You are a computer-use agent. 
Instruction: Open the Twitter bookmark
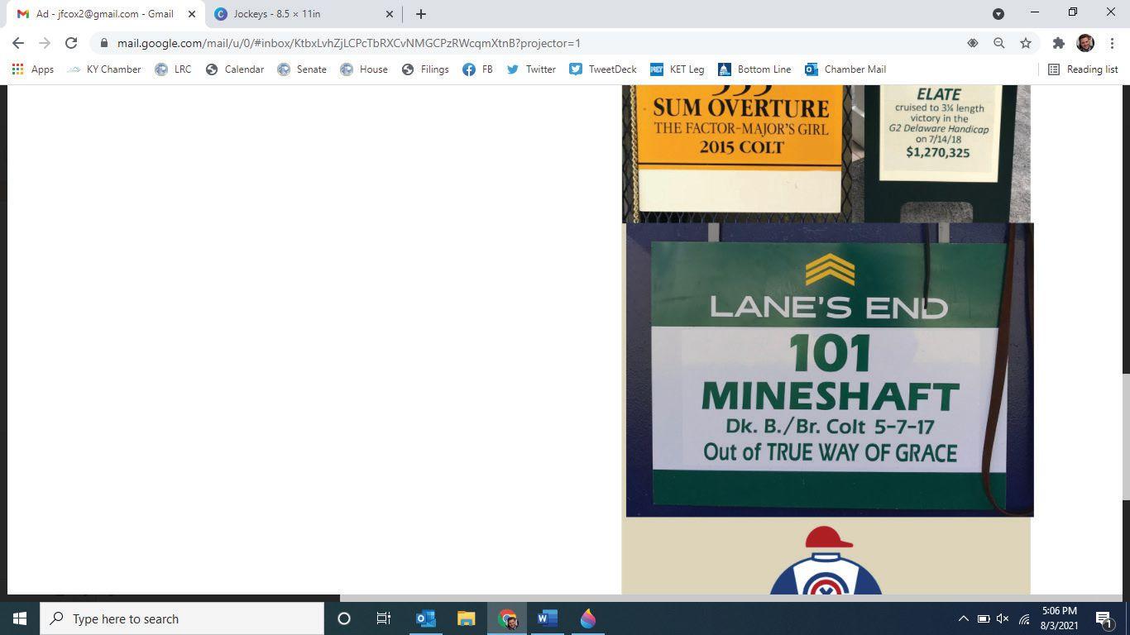531,69
